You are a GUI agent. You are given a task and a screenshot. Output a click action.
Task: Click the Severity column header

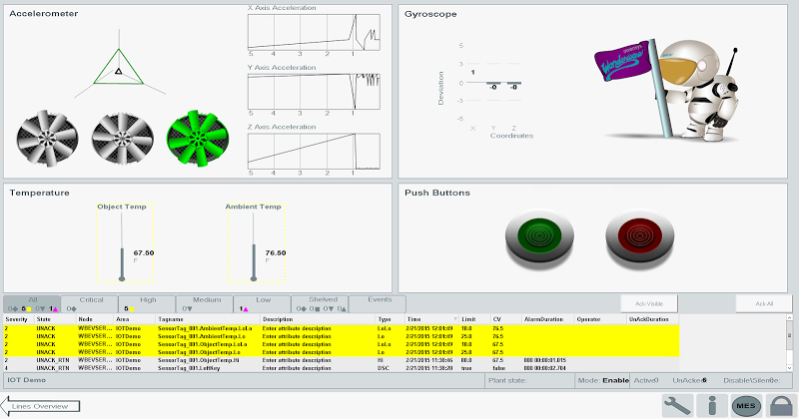[19, 319]
